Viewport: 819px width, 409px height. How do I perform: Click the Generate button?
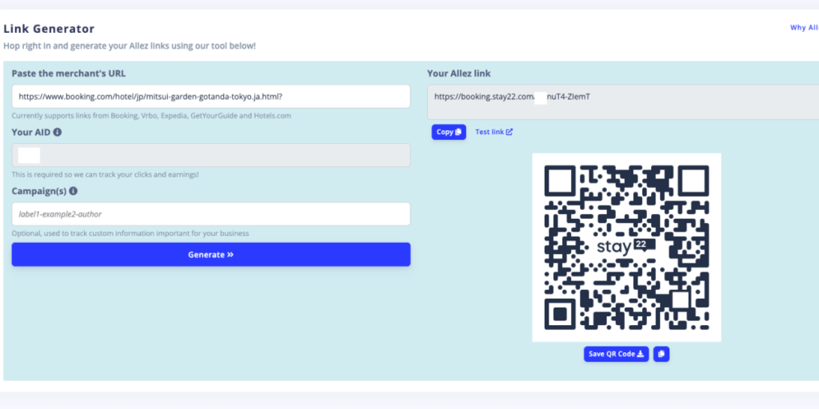[211, 255]
